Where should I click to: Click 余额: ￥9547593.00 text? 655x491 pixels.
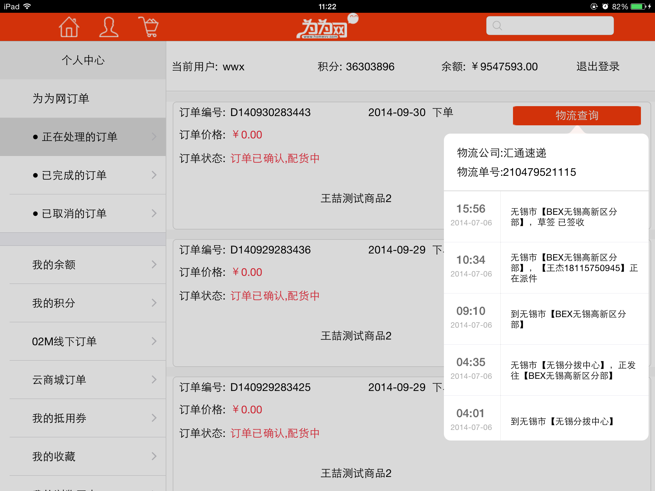click(x=489, y=66)
